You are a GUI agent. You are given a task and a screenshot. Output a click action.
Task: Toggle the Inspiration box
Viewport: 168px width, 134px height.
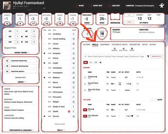[115, 17]
